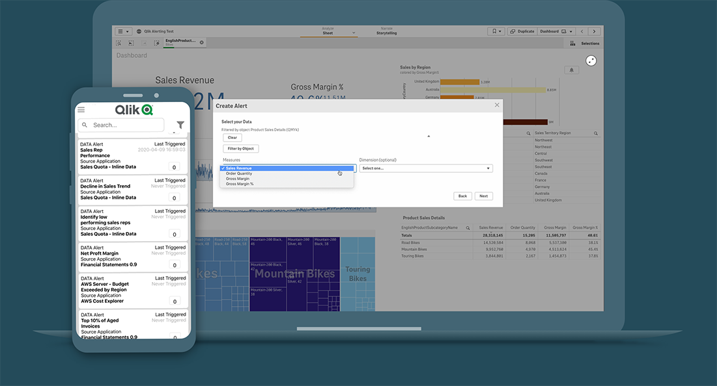Navigate to the next sheet with the right arrow
The image size is (717, 386).
[x=595, y=31]
